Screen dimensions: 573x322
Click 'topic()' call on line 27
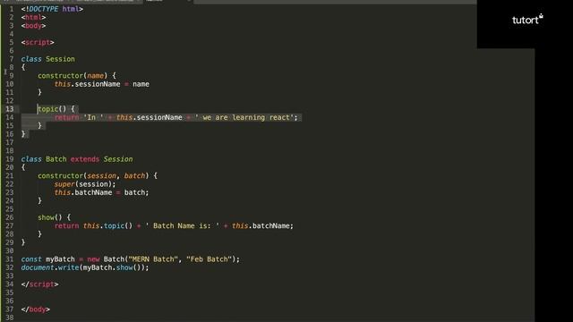click(x=118, y=226)
